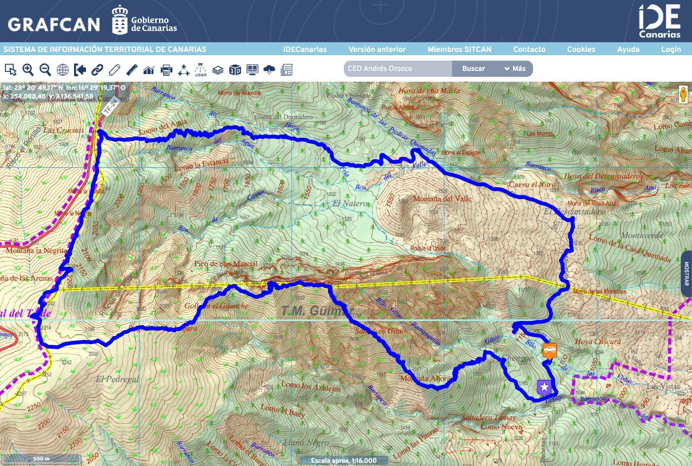Click the search field with CEO Andrés Orozco

point(398,69)
